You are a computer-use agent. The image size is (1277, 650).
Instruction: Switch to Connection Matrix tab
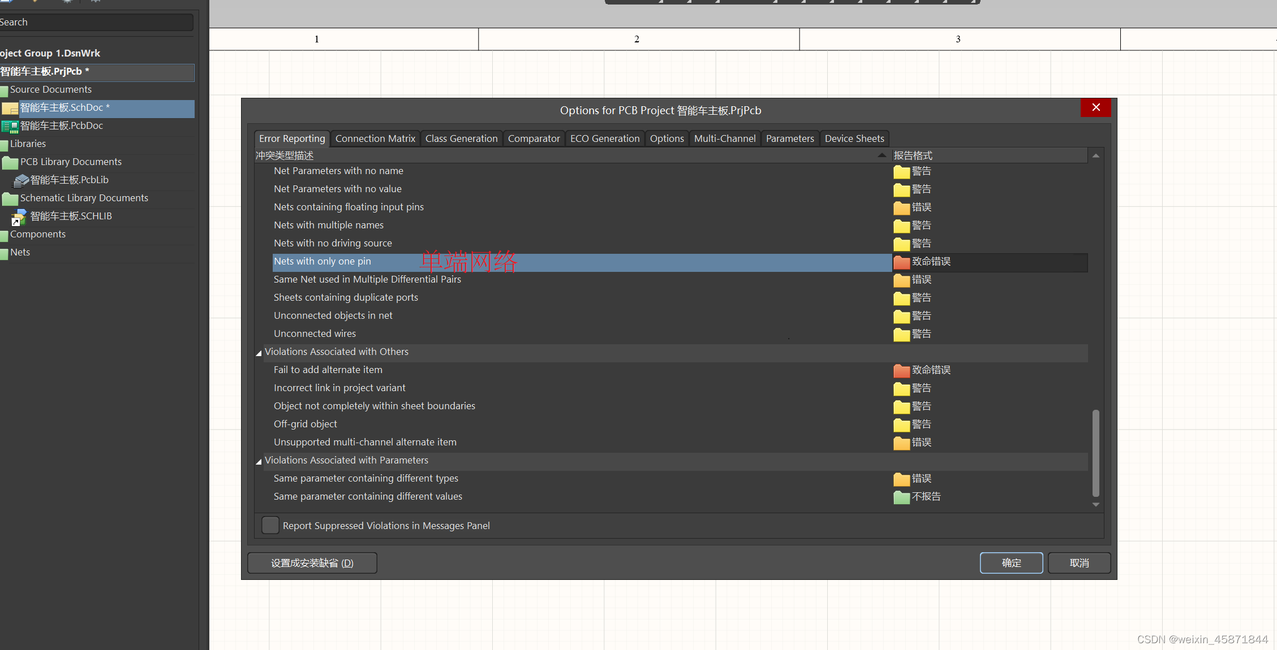click(x=373, y=138)
